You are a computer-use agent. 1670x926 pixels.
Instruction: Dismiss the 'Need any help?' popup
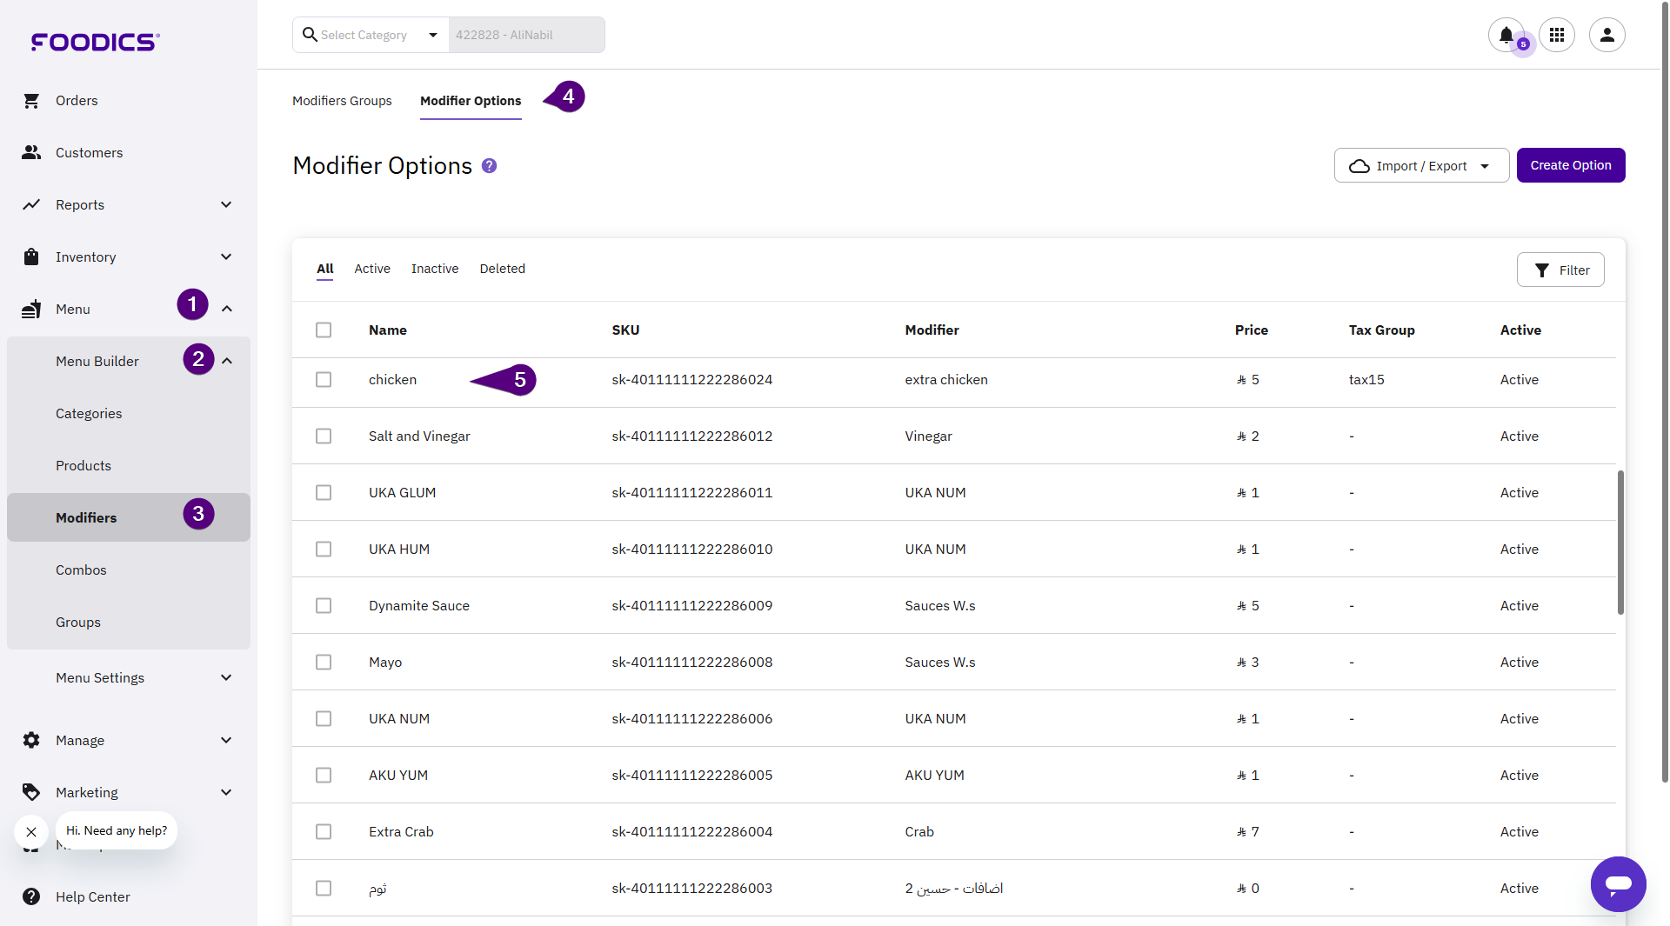pyautogui.click(x=31, y=832)
